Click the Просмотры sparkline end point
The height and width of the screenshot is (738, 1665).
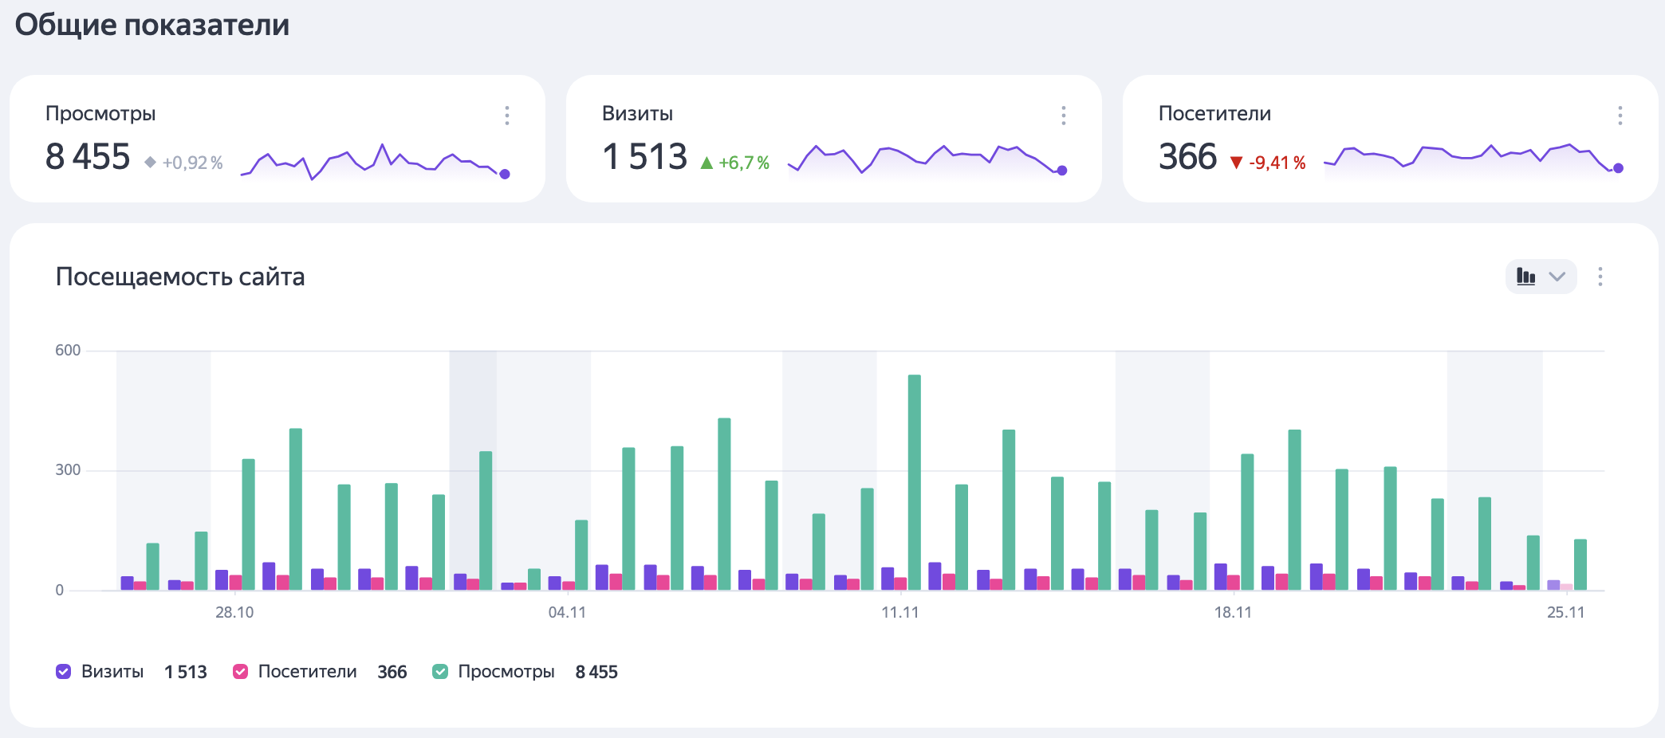coord(504,174)
